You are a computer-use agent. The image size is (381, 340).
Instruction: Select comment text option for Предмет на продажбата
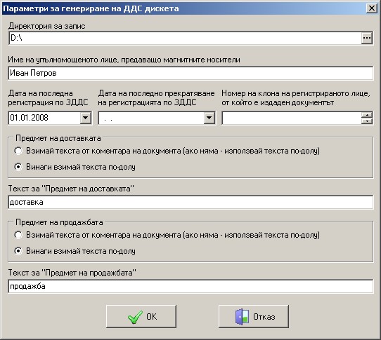pos(18,235)
